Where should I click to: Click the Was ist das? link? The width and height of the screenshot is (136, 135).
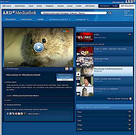pyautogui.click(x=34, y=114)
